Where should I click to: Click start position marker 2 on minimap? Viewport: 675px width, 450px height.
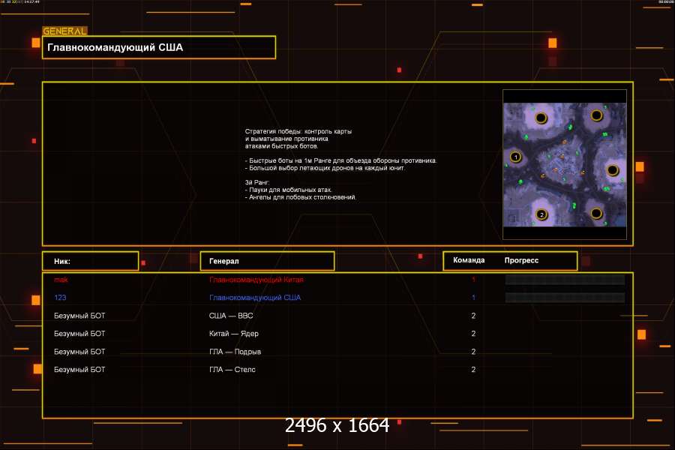(x=541, y=214)
